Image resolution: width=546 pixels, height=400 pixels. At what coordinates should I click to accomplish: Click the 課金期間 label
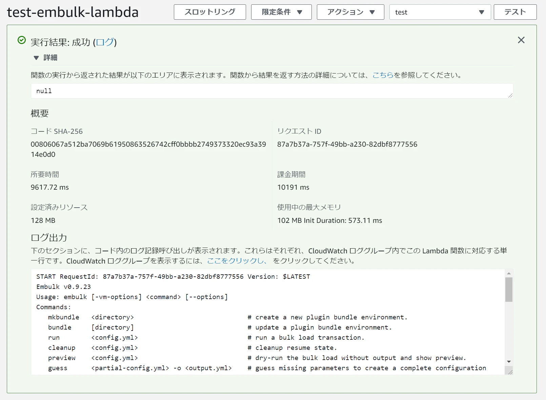tap(291, 174)
